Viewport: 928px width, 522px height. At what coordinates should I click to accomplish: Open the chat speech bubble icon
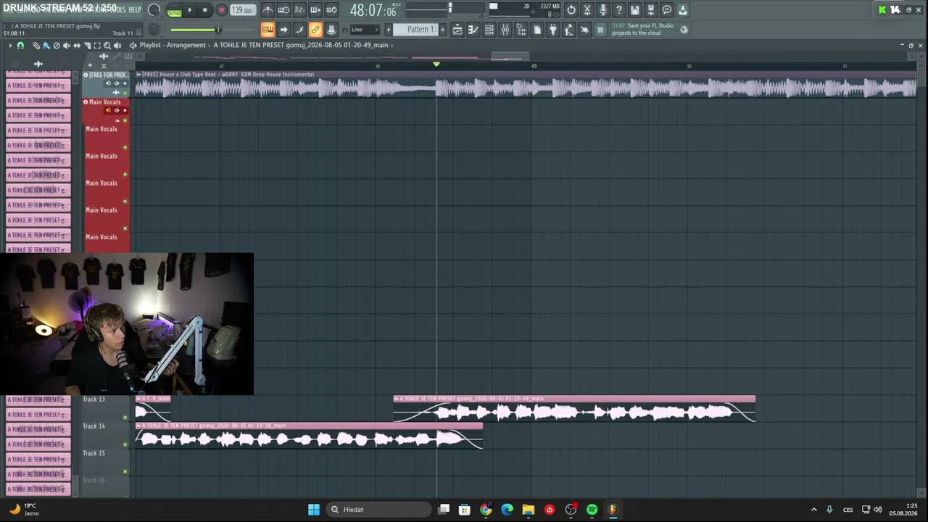(667, 10)
